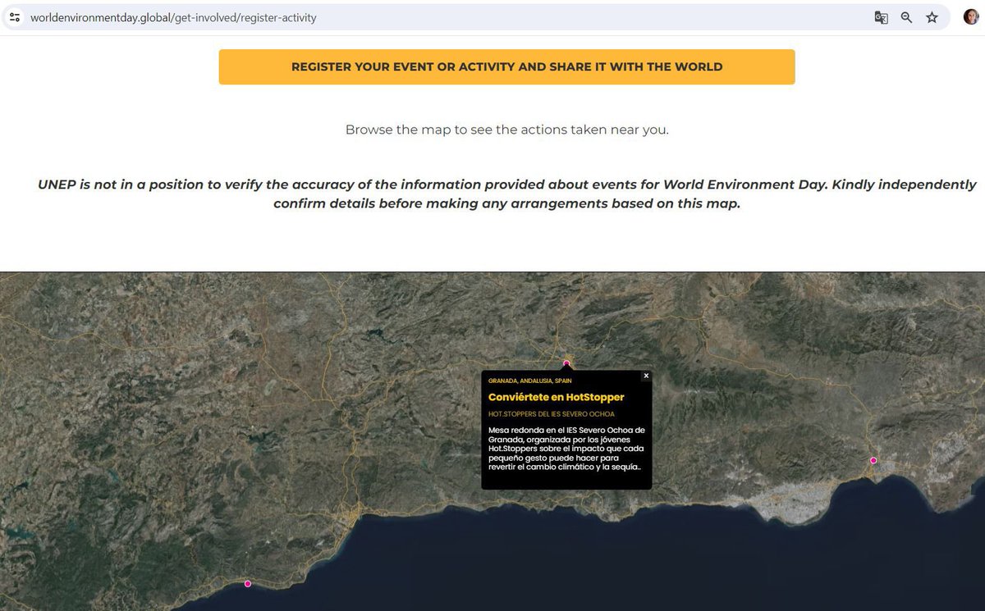Click the Google Translate icon
This screenshot has width=985, height=611.
(x=881, y=17)
